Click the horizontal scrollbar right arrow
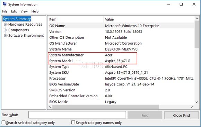The image size is (201, 127). pos(192,107)
